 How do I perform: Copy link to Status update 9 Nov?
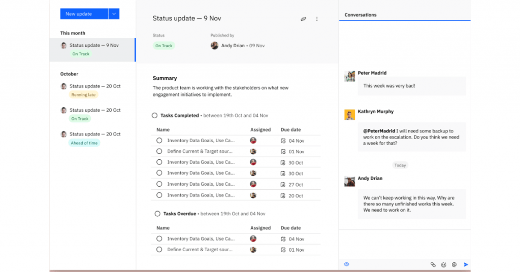coord(303,19)
